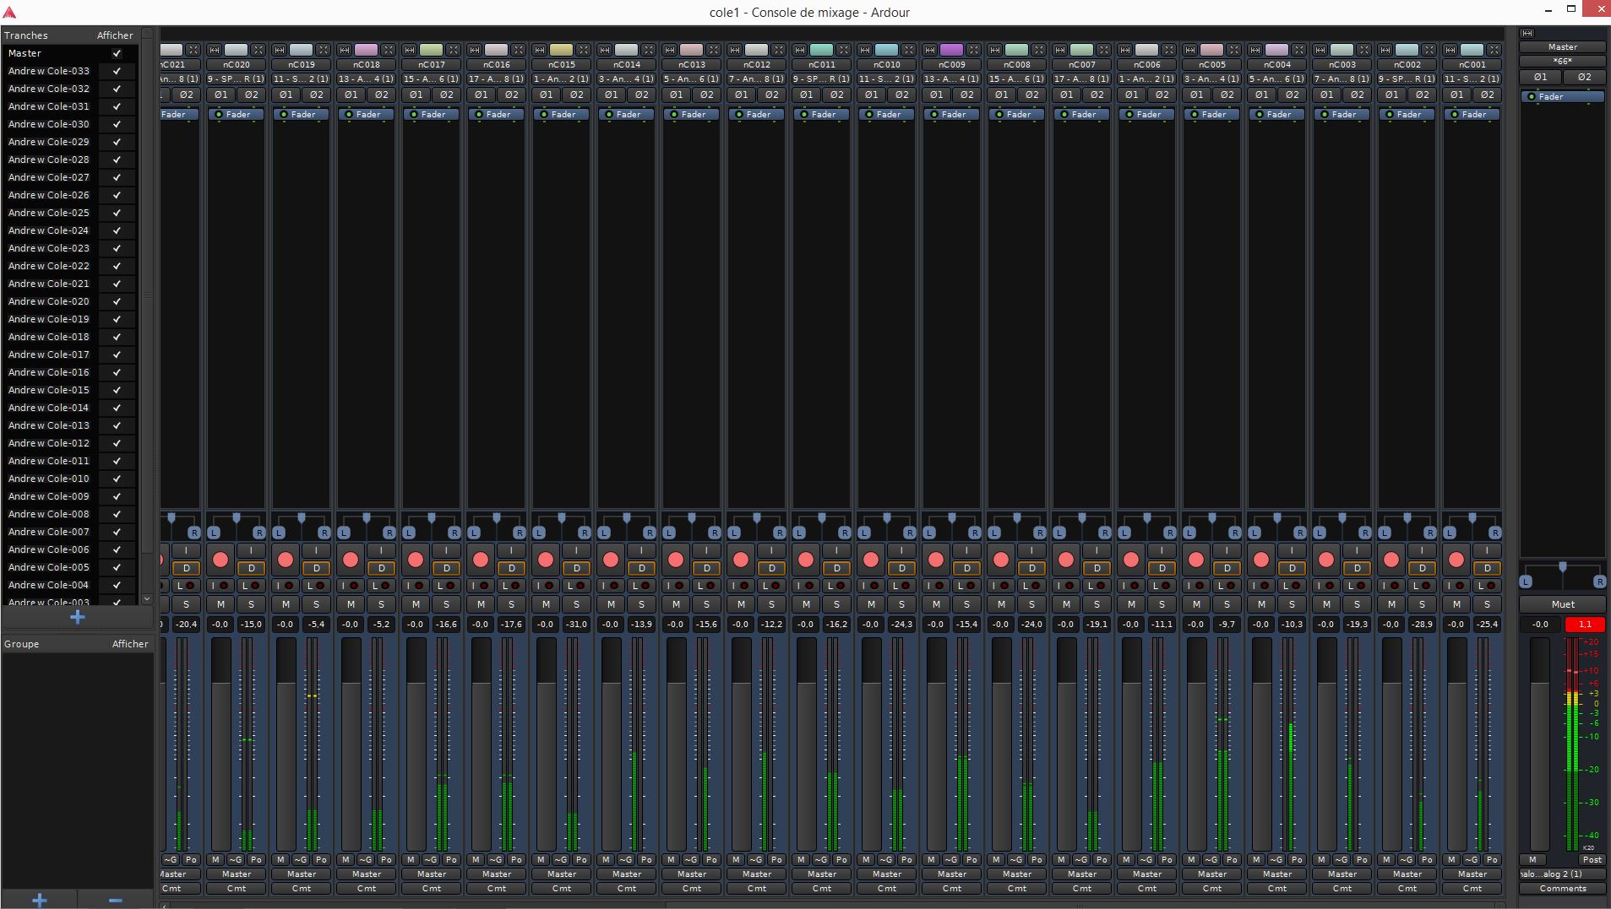1611x909 pixels.
Task: Open the Master strip 'Post' metering dropdown
Action: click(x=1592, y=860)
